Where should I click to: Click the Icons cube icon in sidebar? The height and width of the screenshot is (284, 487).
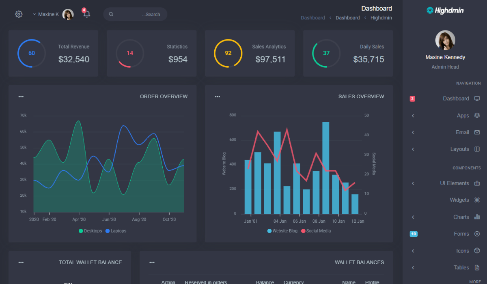point(477,251)
